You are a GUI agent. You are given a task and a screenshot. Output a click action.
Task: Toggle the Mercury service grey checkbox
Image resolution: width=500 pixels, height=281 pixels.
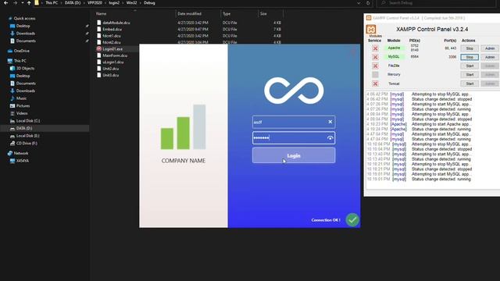tap(375, 75)
